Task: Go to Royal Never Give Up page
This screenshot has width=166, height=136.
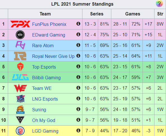Action: coord(53,56)
